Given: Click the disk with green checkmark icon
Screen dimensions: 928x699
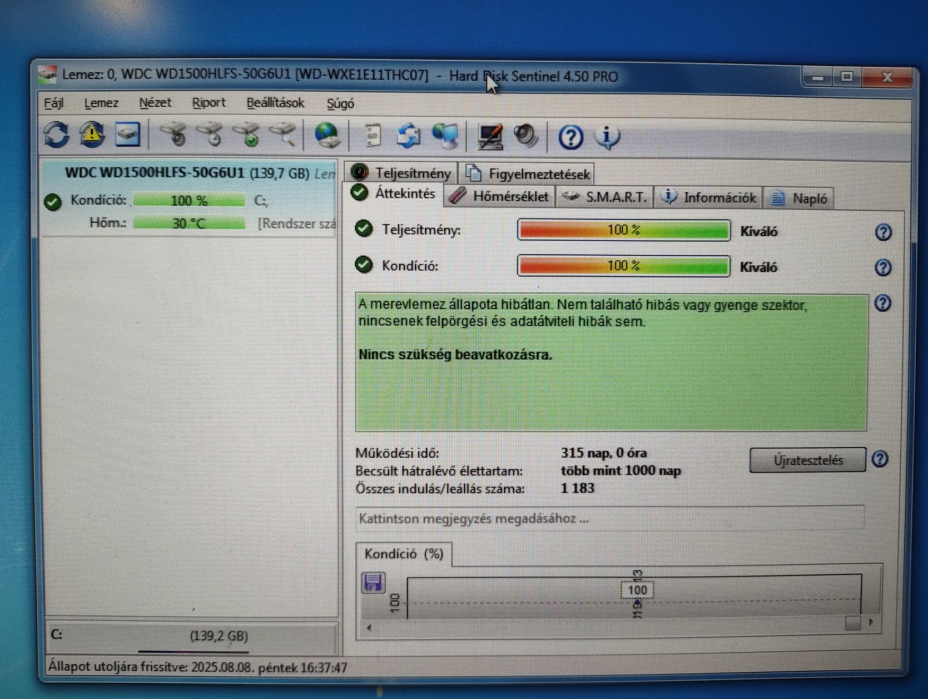Looking at the screenshot, I should (x=247, y=135).
